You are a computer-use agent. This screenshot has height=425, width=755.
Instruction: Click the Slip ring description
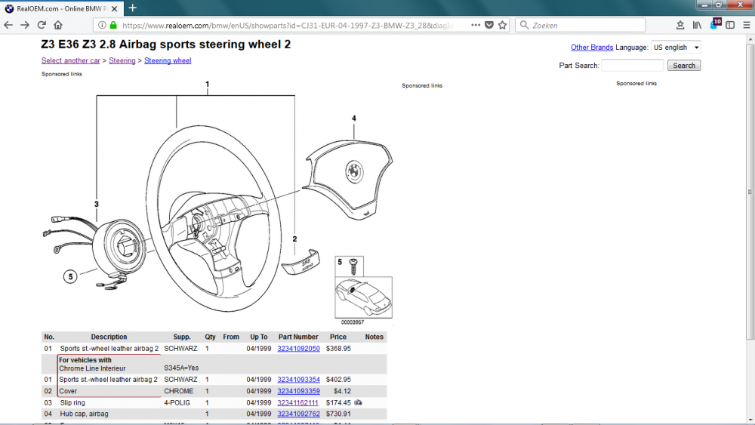(72, 403)
